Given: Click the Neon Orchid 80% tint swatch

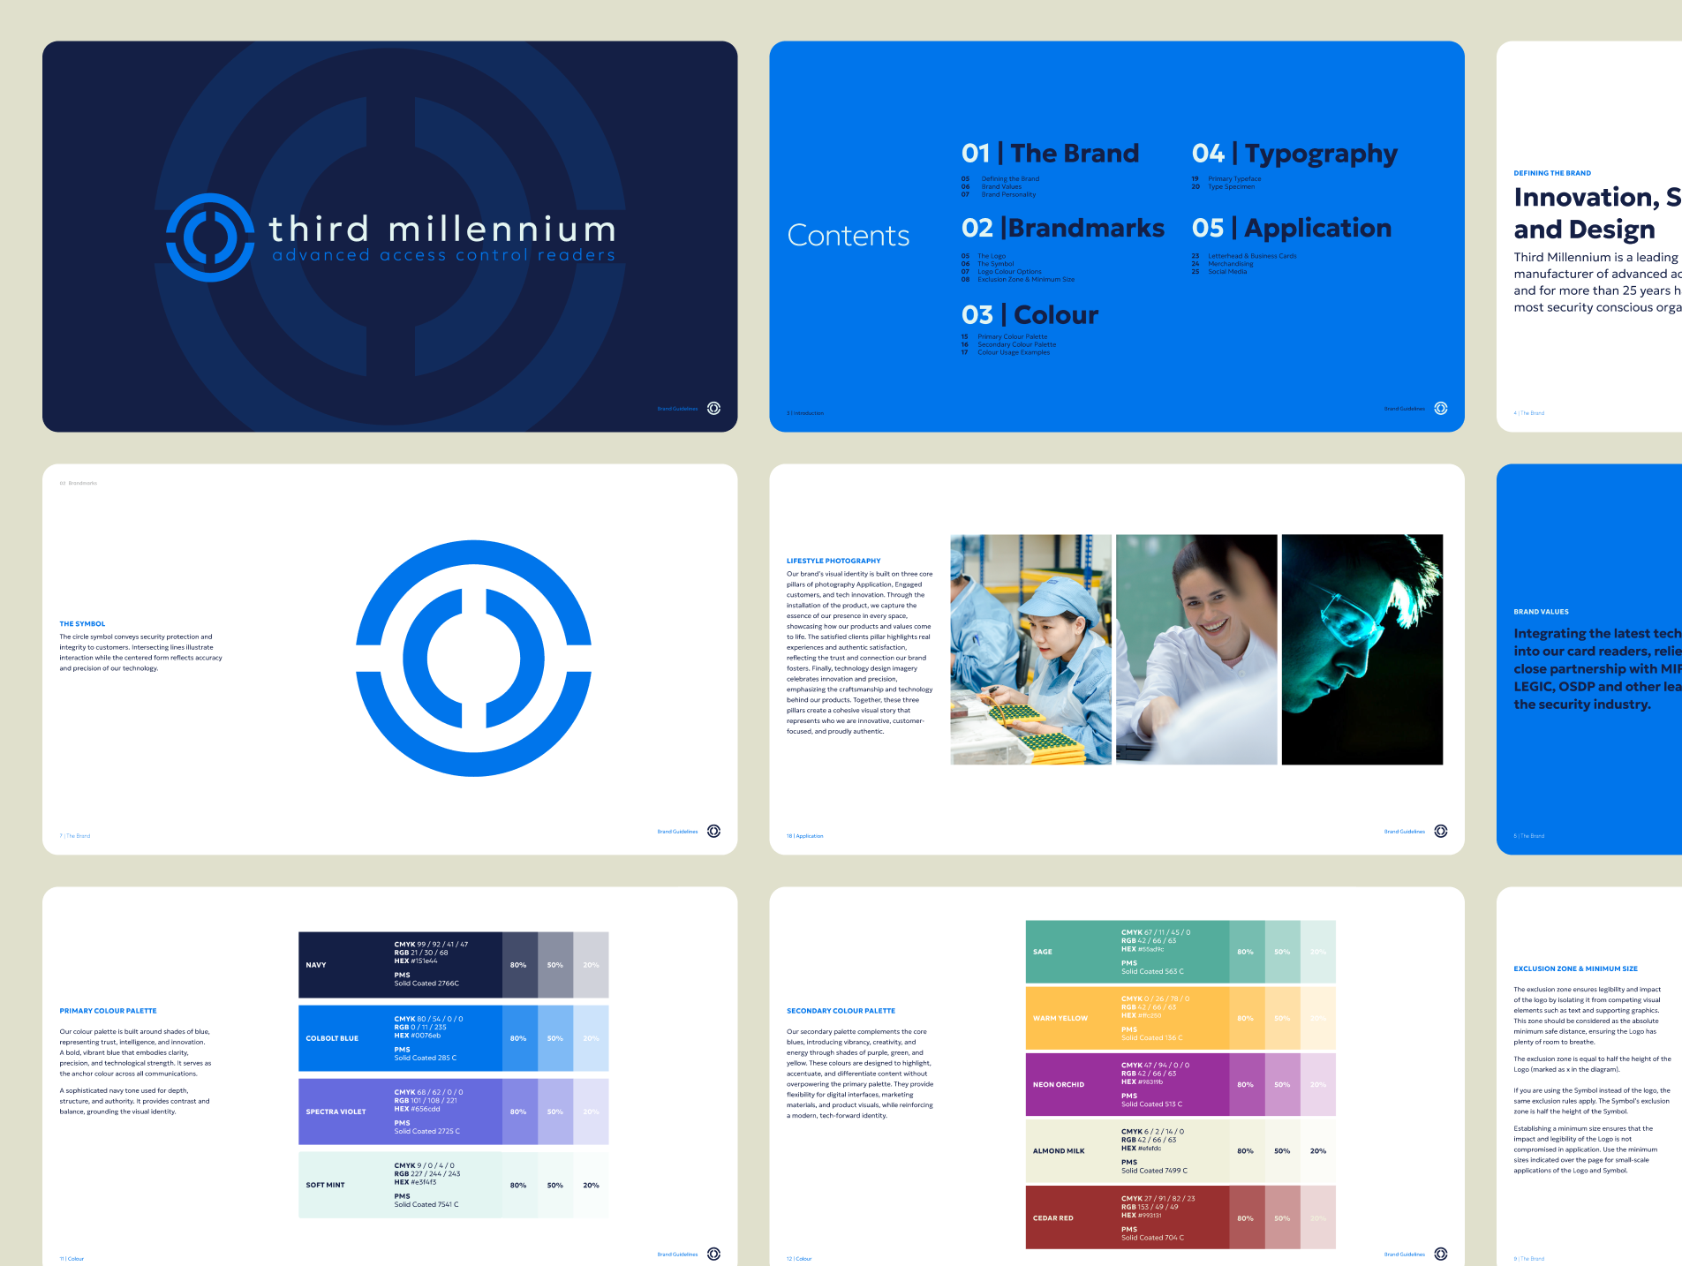Looking at the screenshot, I should coord(1247,1084).
